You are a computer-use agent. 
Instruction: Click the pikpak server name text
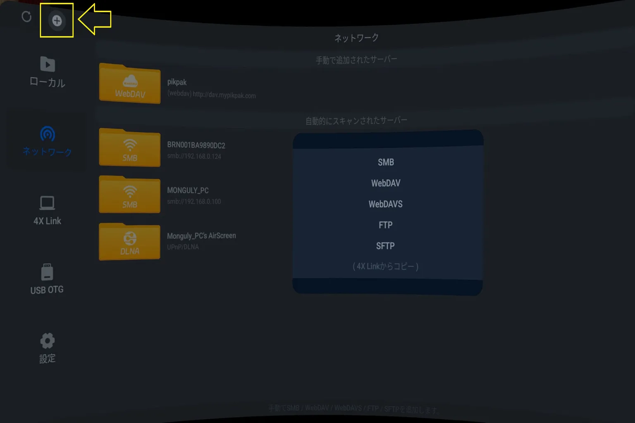coord(177,82)
